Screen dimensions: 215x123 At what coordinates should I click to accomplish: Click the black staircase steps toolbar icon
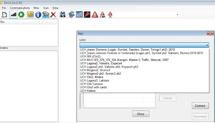pos(13,15)
